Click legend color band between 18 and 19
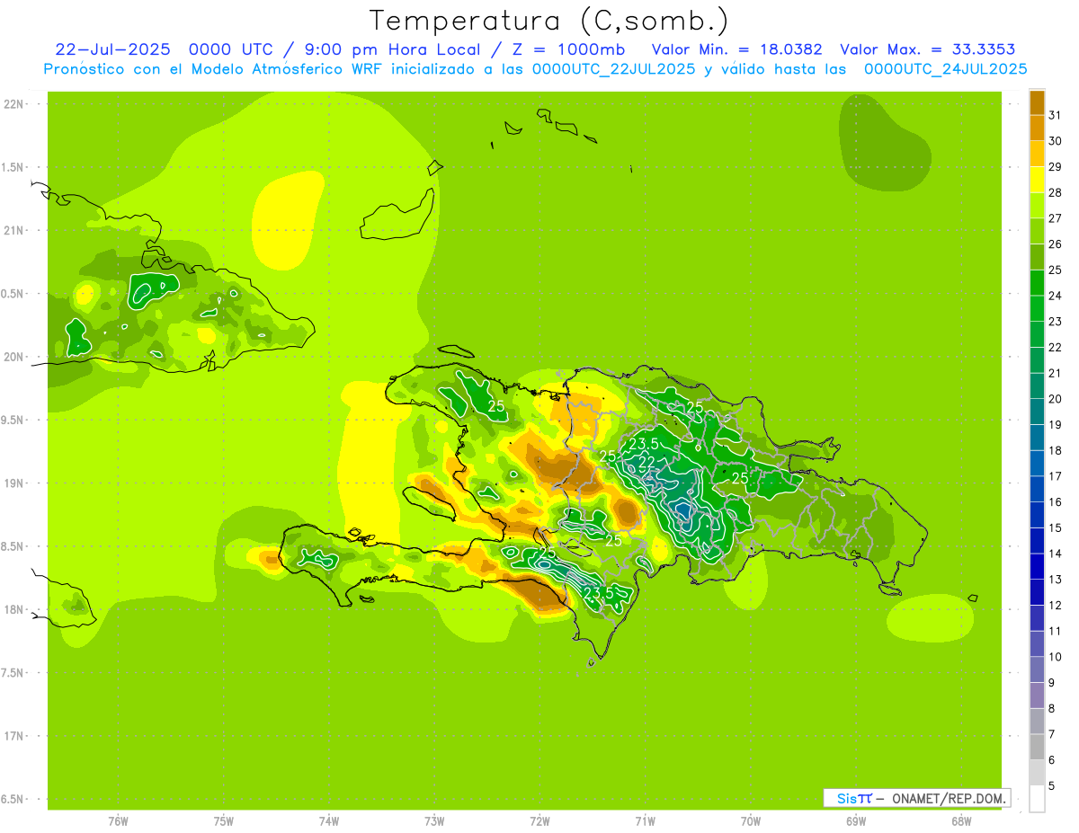The width and height of the screenshot is (1079, 833). pos(1037,438)
